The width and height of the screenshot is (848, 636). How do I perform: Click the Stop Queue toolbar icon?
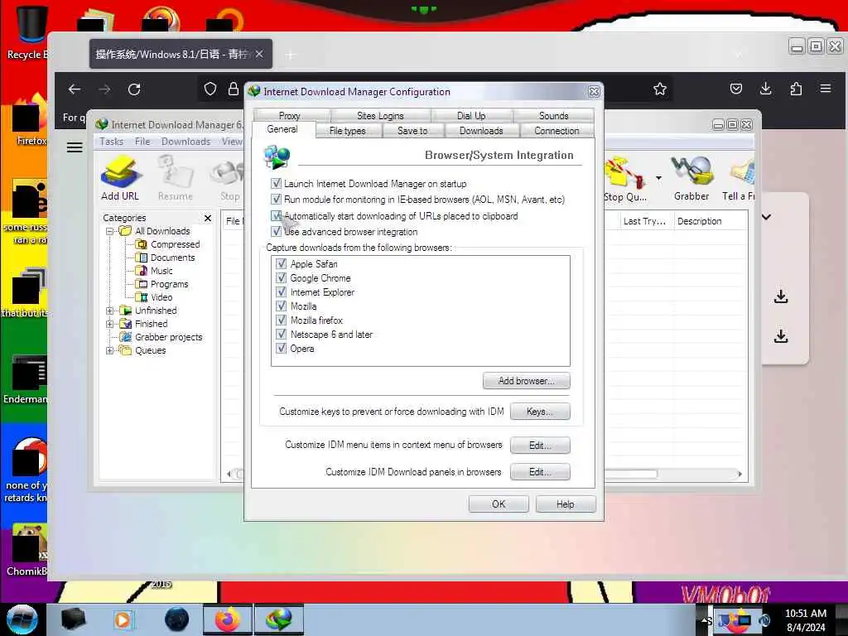click(625, 177)
